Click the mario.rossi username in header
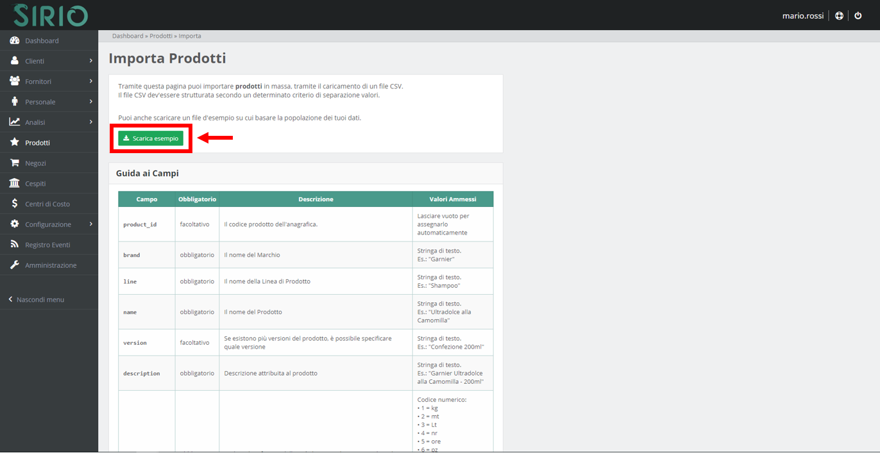This screenshot has width=880, height=453. pyautogui.click(x=802, y=15)
